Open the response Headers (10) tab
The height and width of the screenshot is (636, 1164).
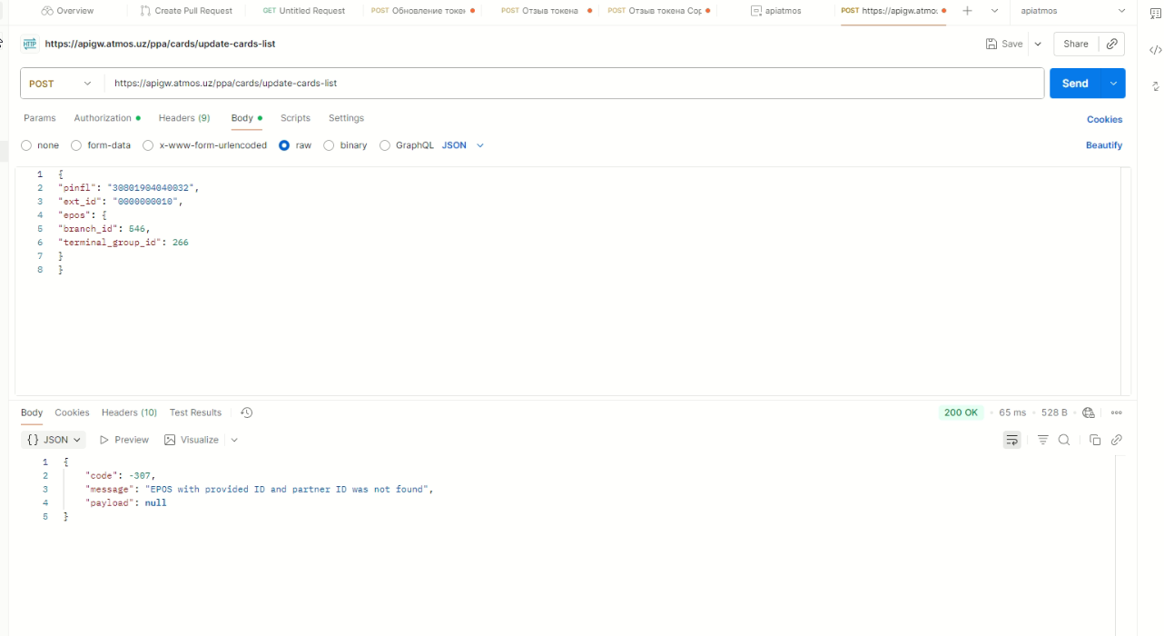click(x=129, y=412)
